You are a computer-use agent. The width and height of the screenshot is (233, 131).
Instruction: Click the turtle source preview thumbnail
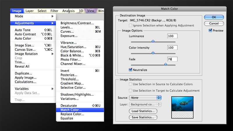[x=182, y=107]
